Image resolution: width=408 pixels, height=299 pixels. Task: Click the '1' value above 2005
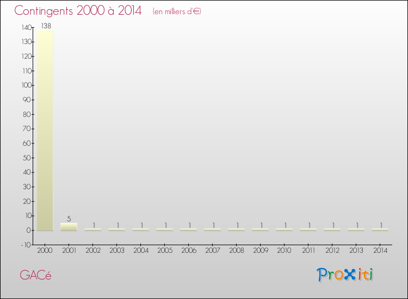(165, 225)
